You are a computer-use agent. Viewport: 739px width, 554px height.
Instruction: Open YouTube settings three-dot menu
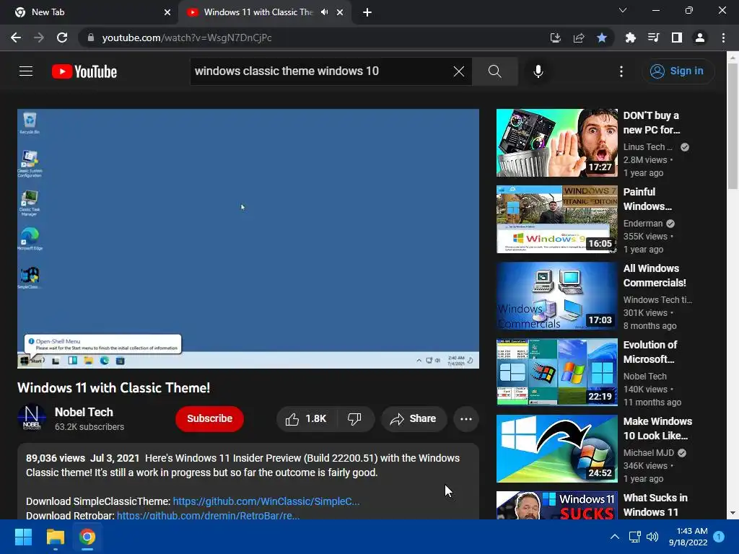tap(621, 71)
